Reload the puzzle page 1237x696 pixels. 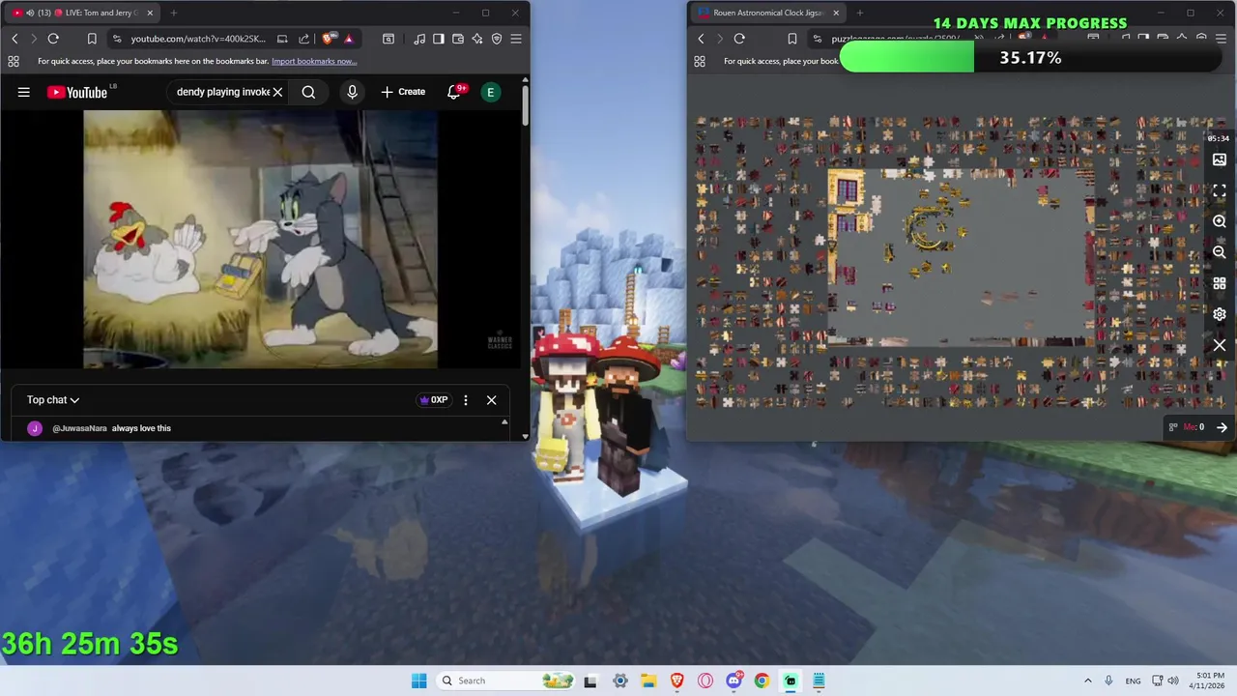(739, 39)
